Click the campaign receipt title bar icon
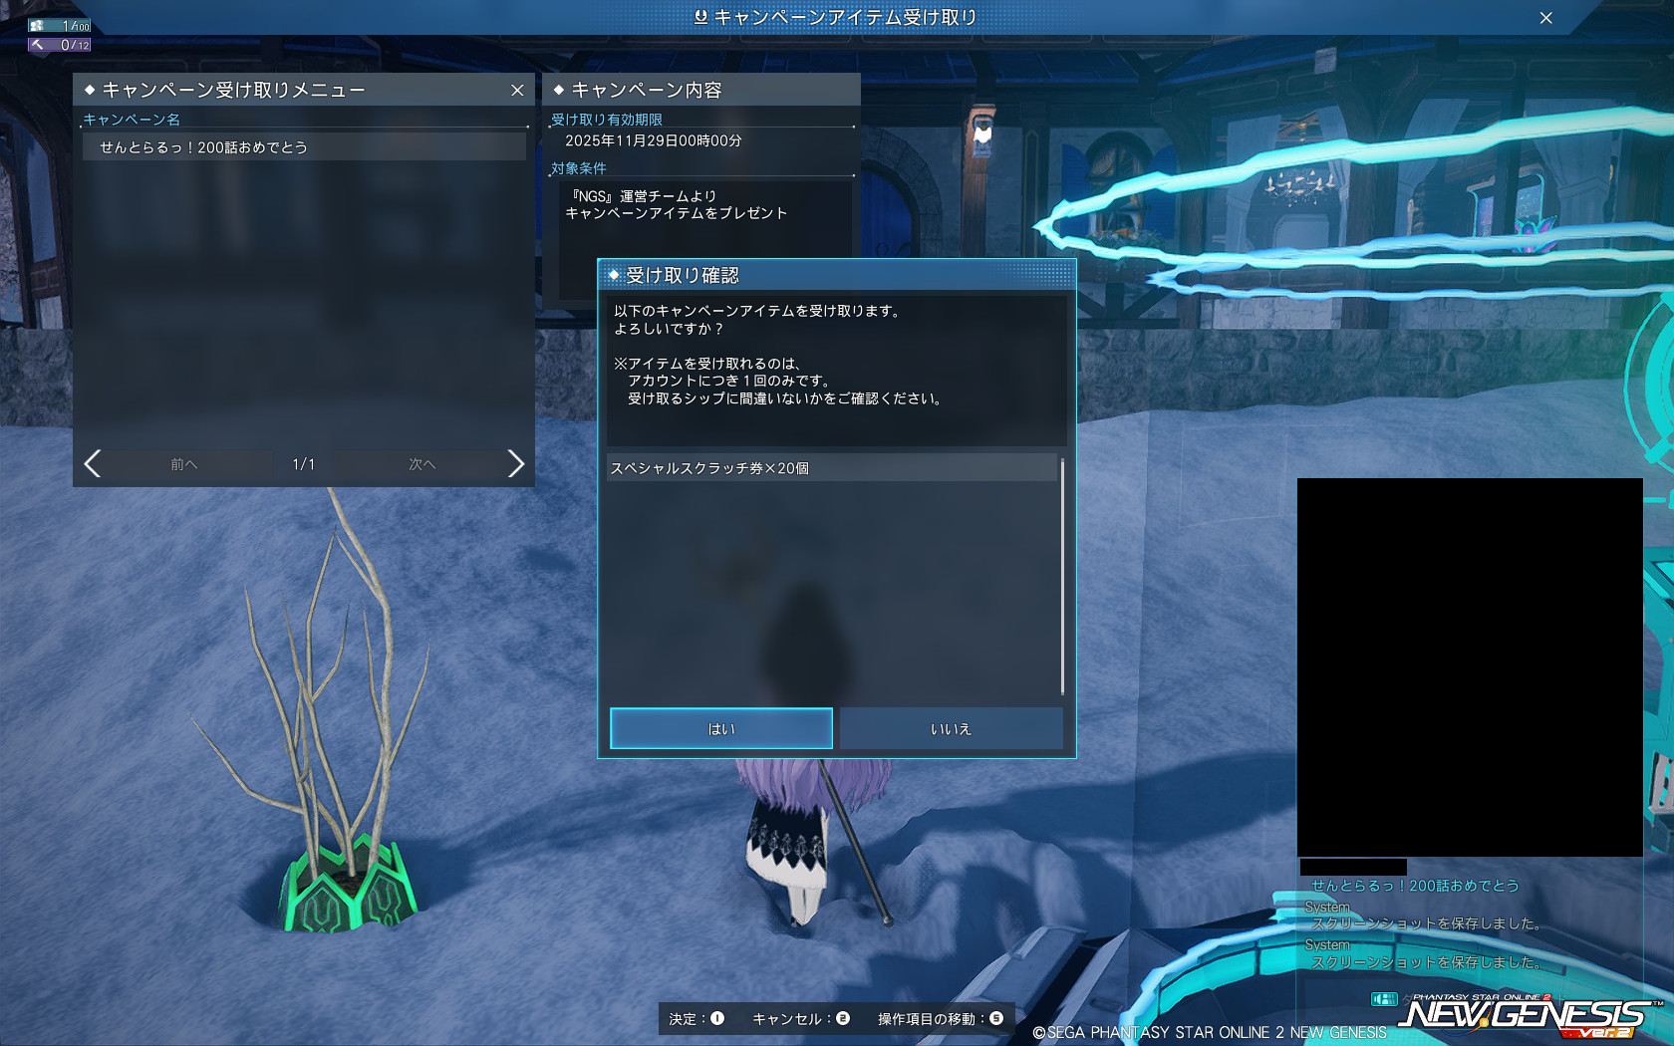The image size is (1674, 1046). tap(700, 17)
